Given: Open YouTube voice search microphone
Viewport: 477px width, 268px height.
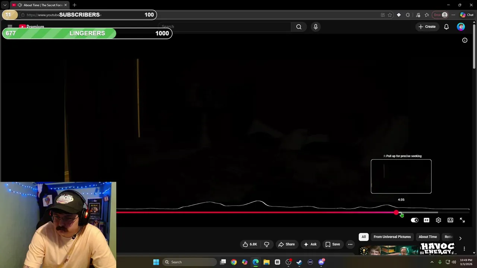Looking at the screenshot, I should (316, 27).
